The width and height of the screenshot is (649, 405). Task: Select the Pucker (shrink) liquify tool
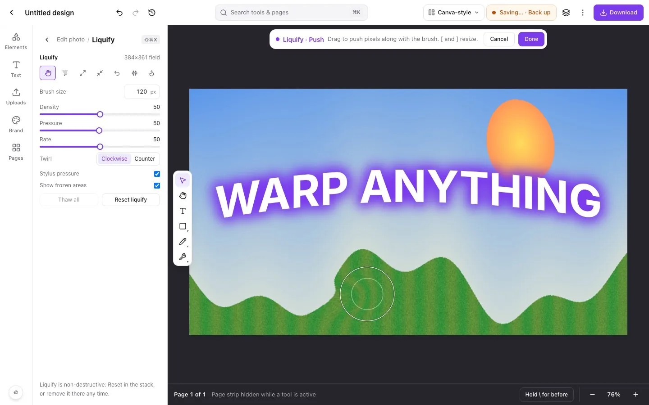coord(100,73)
